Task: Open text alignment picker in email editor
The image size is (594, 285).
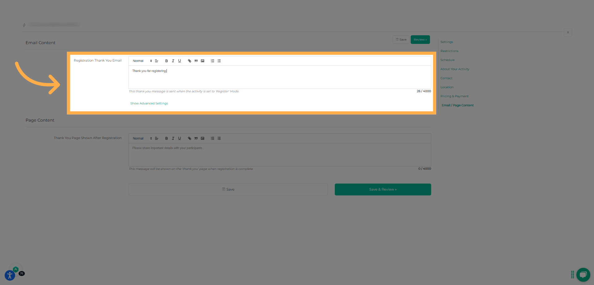Action: [x=157, y=61]
